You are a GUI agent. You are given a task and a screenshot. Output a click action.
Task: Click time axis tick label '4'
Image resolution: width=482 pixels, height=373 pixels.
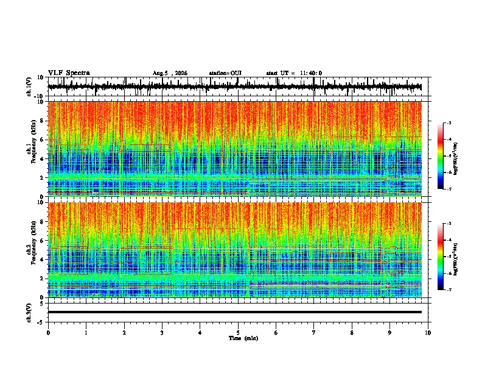click(200, 333)
